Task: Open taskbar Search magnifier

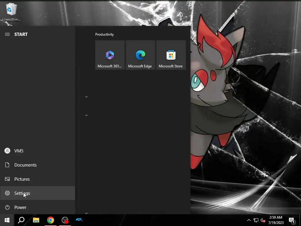Action: [21, 220]
